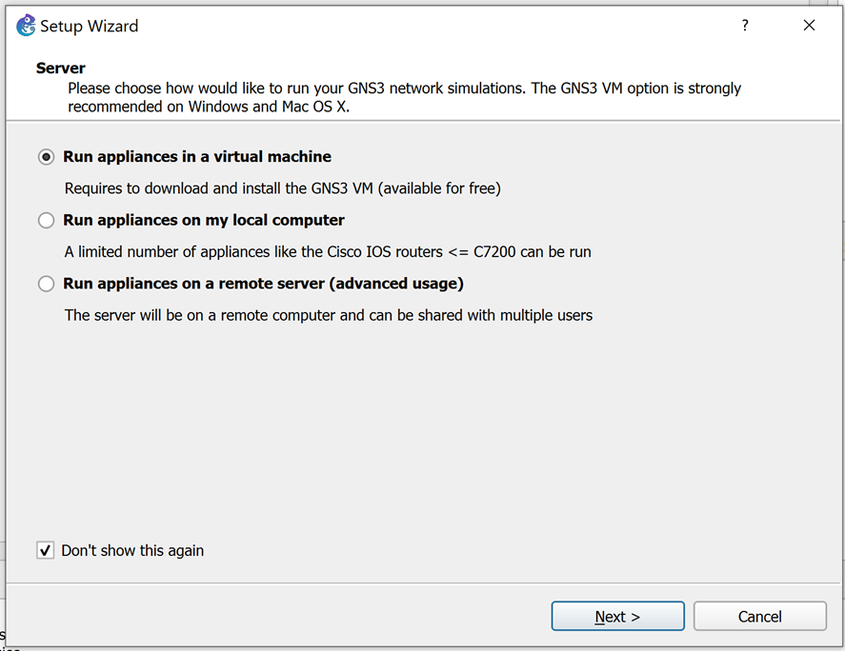The height and width of the screenshot is (651, 845).
Task: Click the 'Please choose how' instruction text
Action: point(404,89)
